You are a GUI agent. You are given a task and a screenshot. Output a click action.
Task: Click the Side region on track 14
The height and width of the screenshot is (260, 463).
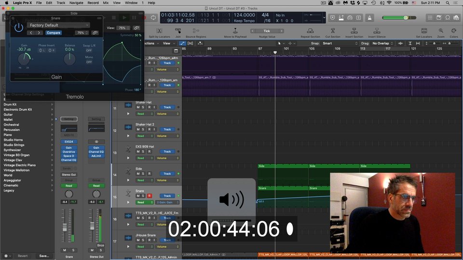pos(283,174)
